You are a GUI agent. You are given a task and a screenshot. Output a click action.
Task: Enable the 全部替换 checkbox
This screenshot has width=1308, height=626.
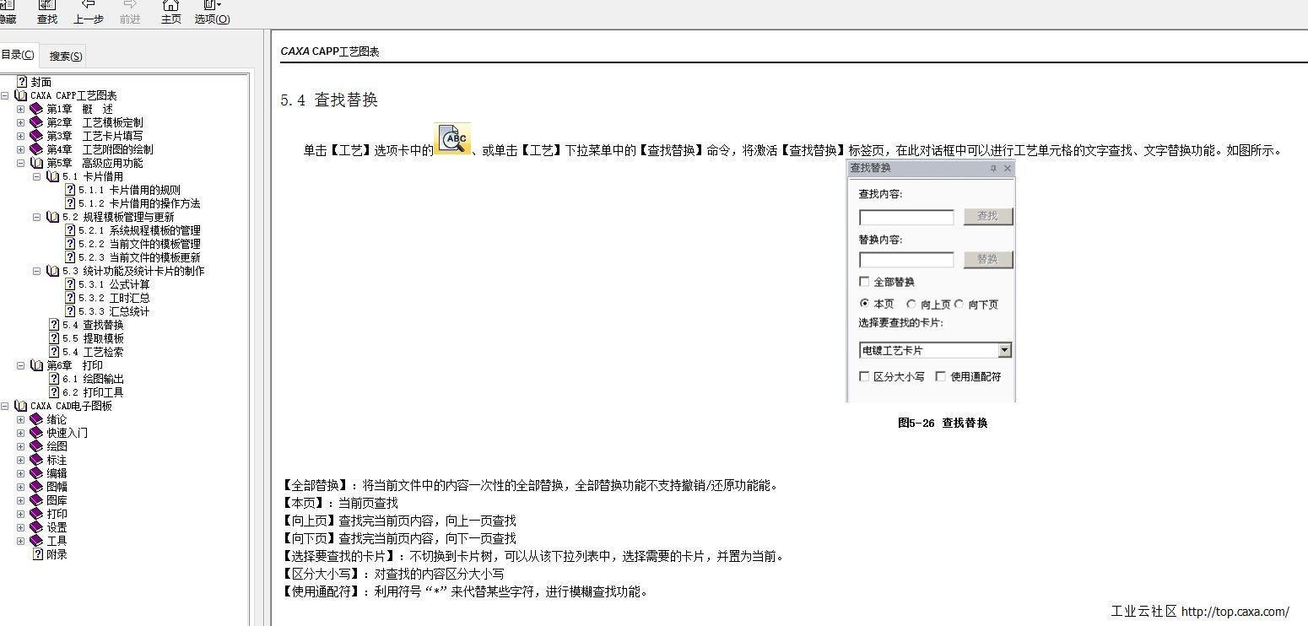pos(863,282)
